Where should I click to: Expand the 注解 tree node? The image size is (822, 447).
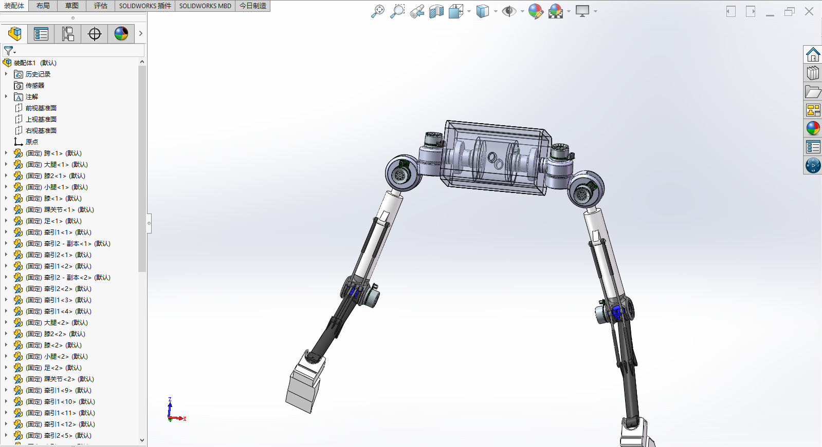click(6, 96)
